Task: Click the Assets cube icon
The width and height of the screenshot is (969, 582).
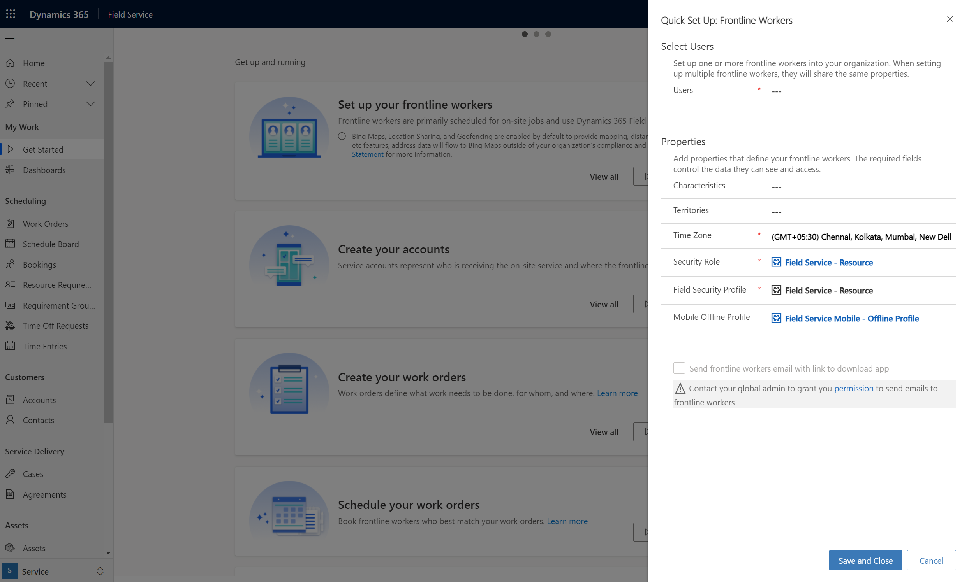Action: point(10,548)
